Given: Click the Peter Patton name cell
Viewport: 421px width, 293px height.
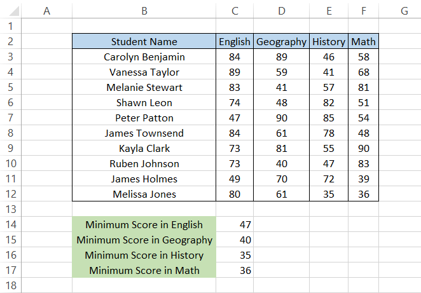Looking at the screenshot, I should [144, 118].
